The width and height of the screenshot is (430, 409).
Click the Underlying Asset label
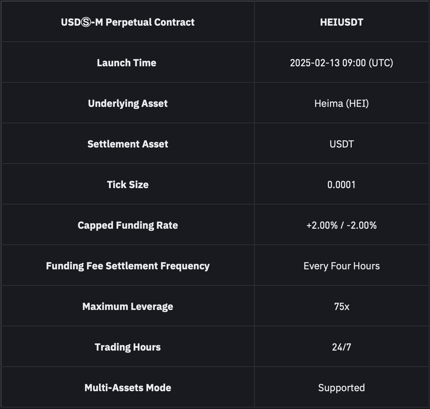[128, 103]
